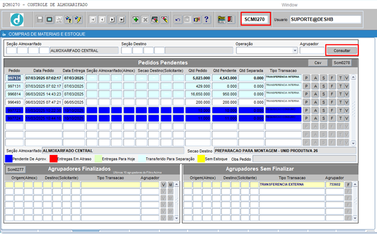Image resolution: width=377 pixels, height=234 pixels.
Task: Click the screen monitor icon beside Save
Action: (49, 19)
